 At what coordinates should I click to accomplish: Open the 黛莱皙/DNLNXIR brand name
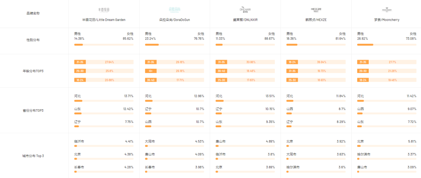(245, 20)
